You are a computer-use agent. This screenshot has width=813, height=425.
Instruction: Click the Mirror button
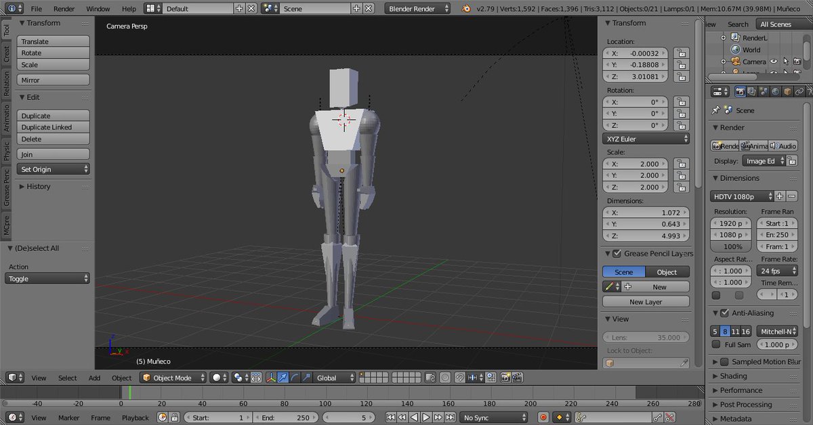click(x=54, y=80)
